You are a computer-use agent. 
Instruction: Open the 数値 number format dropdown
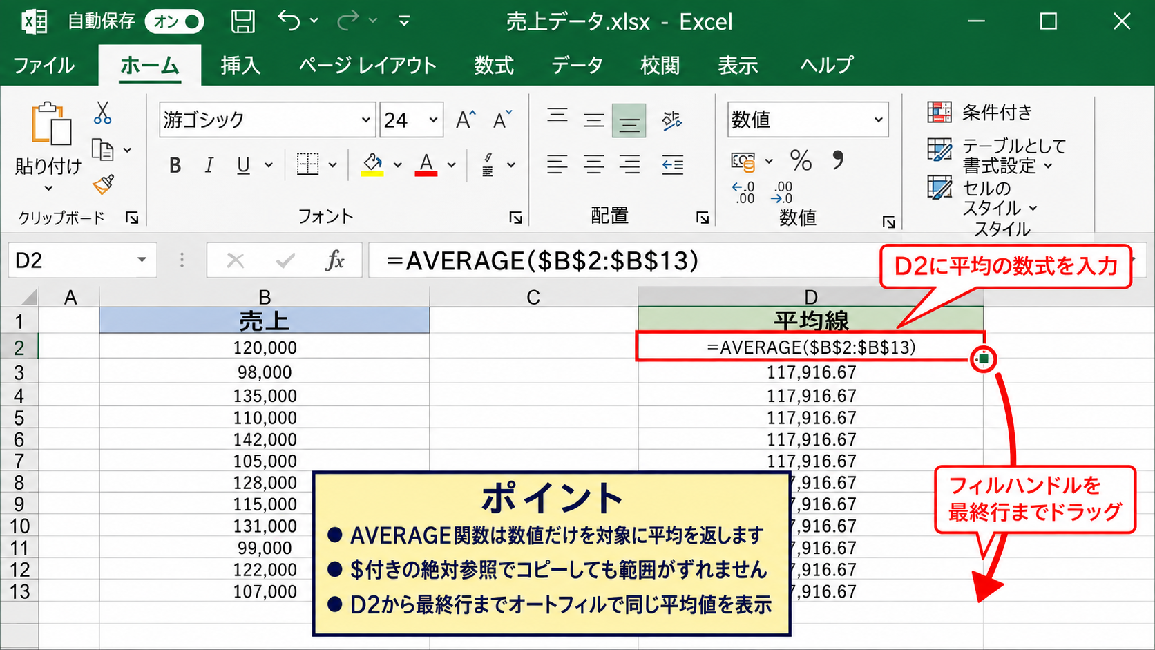[x=878, y=120]
